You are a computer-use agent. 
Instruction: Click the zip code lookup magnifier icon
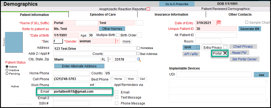point(139,59)
